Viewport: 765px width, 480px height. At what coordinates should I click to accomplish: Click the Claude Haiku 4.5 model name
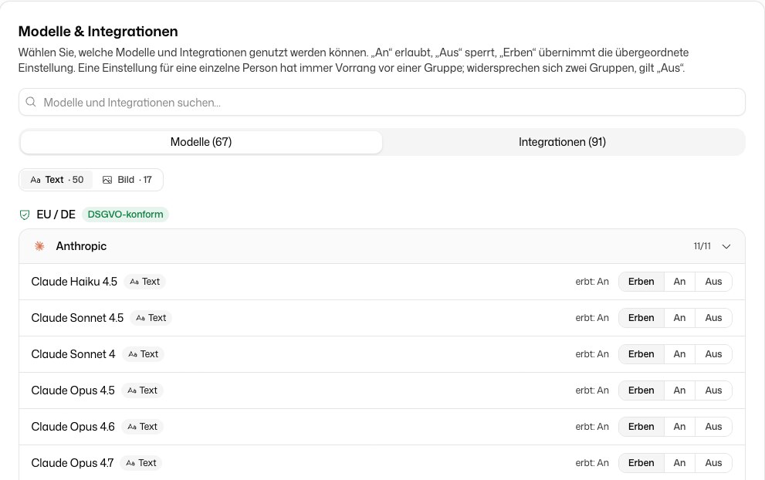(x=74, y=282)
